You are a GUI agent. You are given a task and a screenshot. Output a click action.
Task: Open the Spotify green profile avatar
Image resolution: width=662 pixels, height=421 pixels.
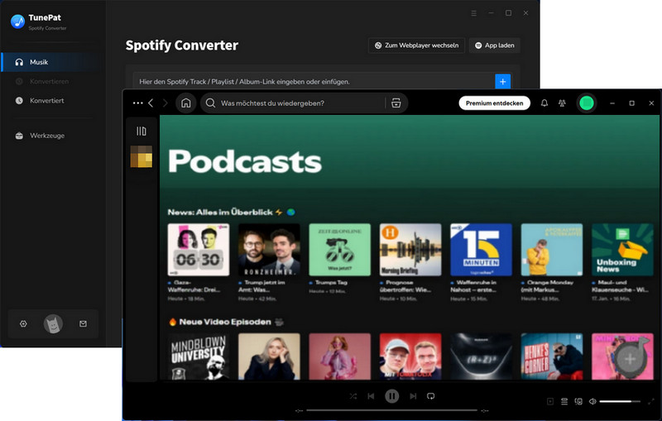click(x=587, y=103)
